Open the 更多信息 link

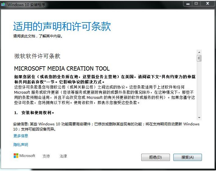coord(21,136)
